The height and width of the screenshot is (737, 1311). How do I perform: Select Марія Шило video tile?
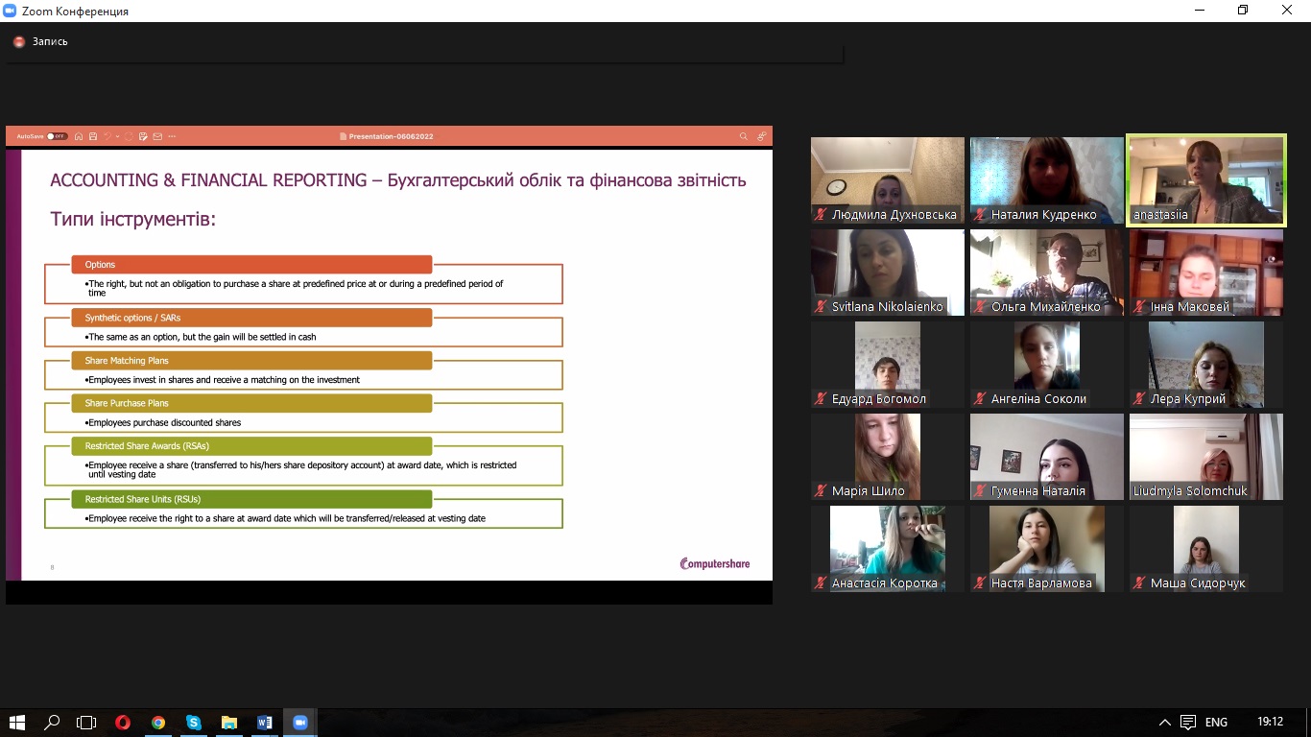point(888,457)
